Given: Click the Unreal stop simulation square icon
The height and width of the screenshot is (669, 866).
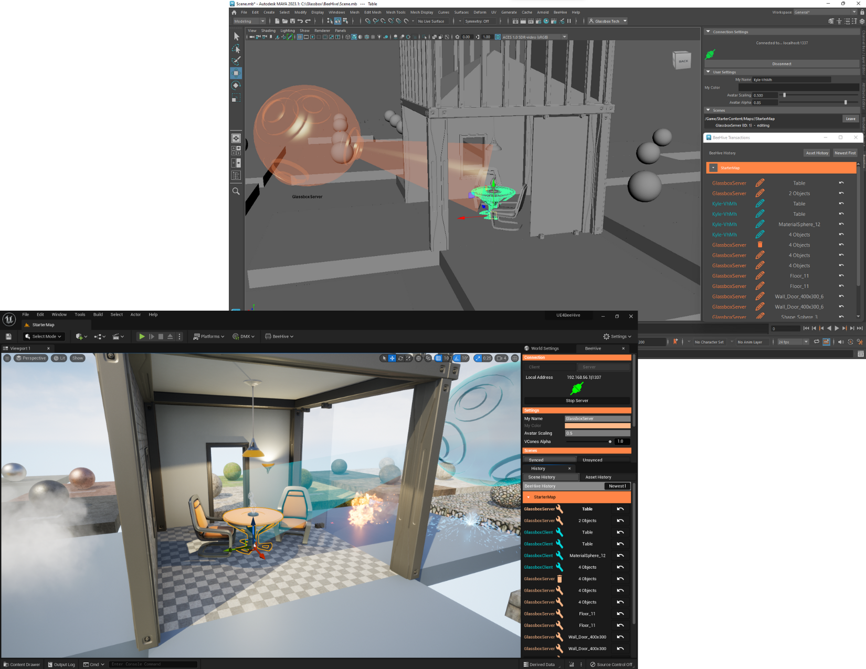Looking at the screenshot, I should point(161,336).
